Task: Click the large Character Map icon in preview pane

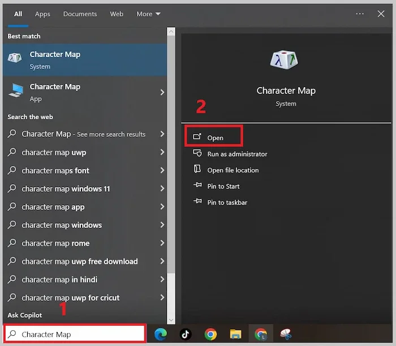Action: tap(284, 59)
